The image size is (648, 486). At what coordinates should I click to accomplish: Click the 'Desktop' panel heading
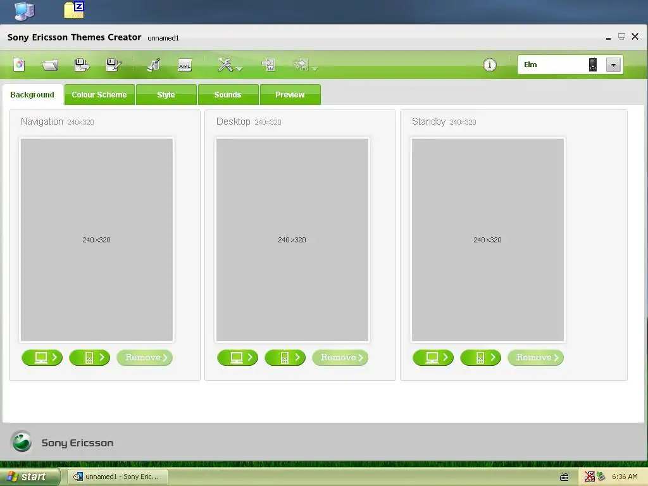pos(233,121)
